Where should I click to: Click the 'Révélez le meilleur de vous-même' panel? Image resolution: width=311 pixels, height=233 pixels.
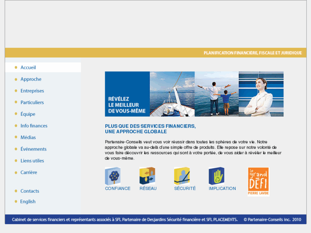127,94
